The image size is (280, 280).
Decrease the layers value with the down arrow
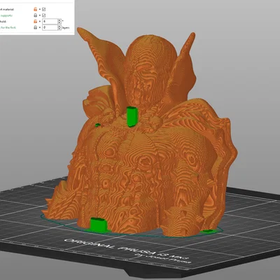(59, 29)
